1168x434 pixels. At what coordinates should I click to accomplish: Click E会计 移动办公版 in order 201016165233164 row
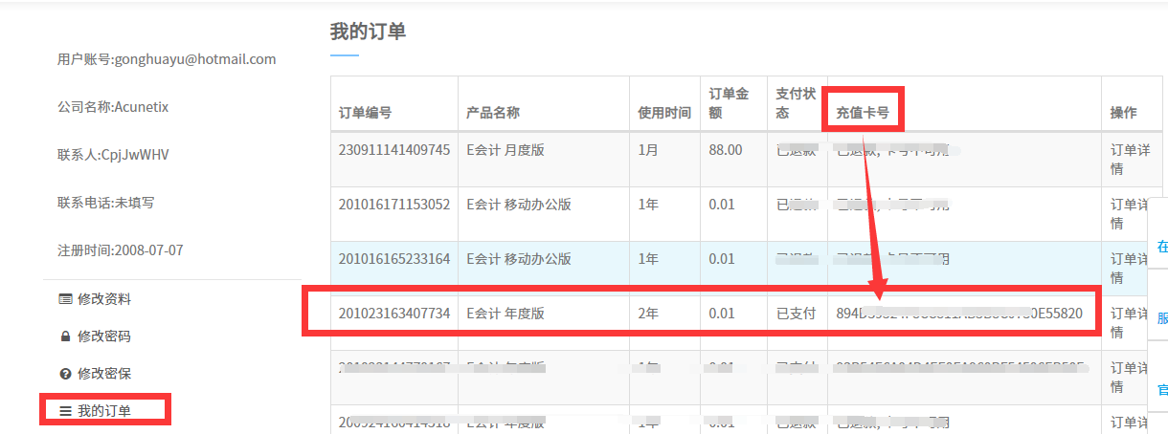click(x=519, y=258)
